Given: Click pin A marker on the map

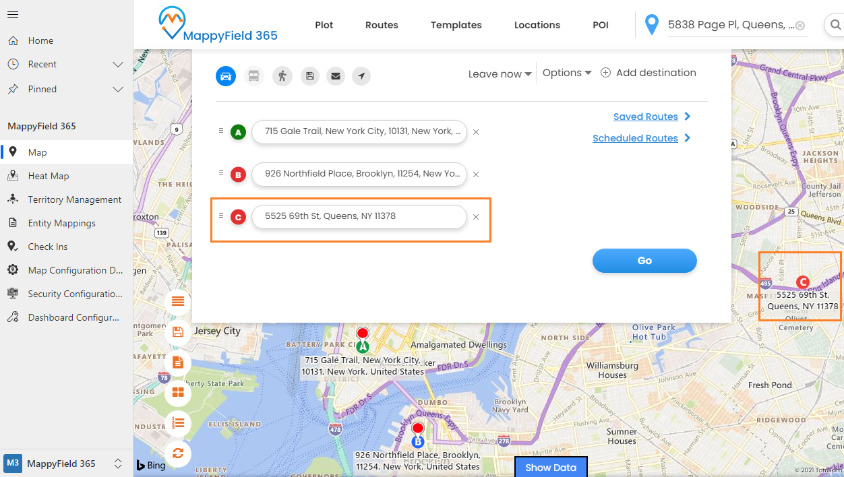Looking at the screenshot, I should 363,340.
